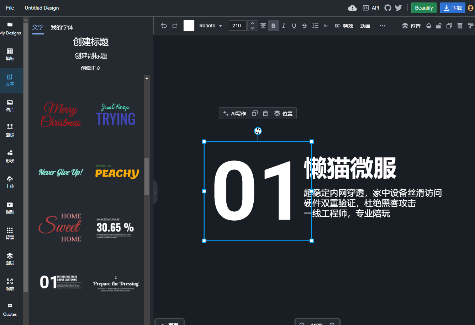Add a heading with 创建标题

pos(91,42)
